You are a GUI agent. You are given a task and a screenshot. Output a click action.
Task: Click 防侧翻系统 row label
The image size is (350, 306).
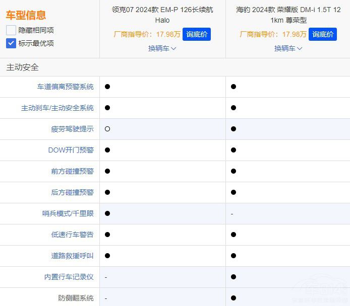point(76,298)
